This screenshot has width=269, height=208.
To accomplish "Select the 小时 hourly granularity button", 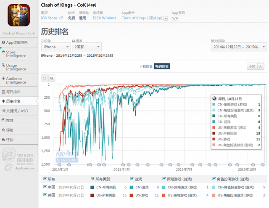I will [x=251, y=66].
